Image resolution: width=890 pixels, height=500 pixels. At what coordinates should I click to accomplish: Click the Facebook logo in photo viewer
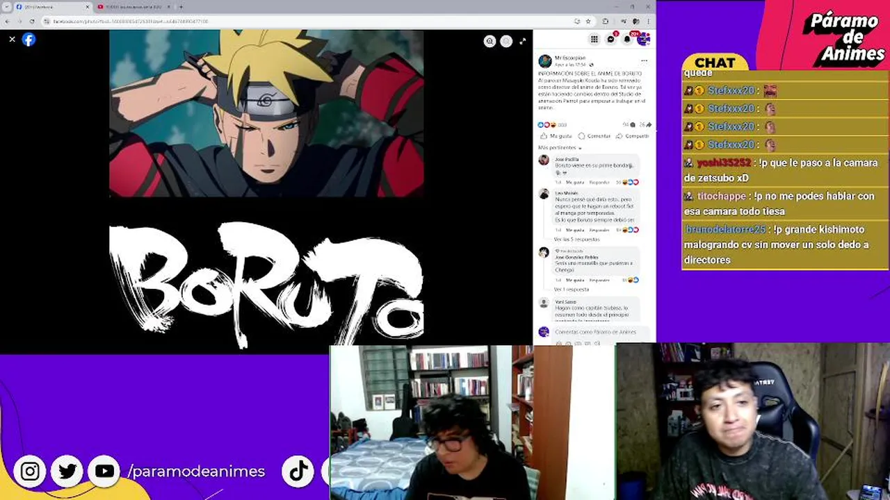tap(29, 40)
